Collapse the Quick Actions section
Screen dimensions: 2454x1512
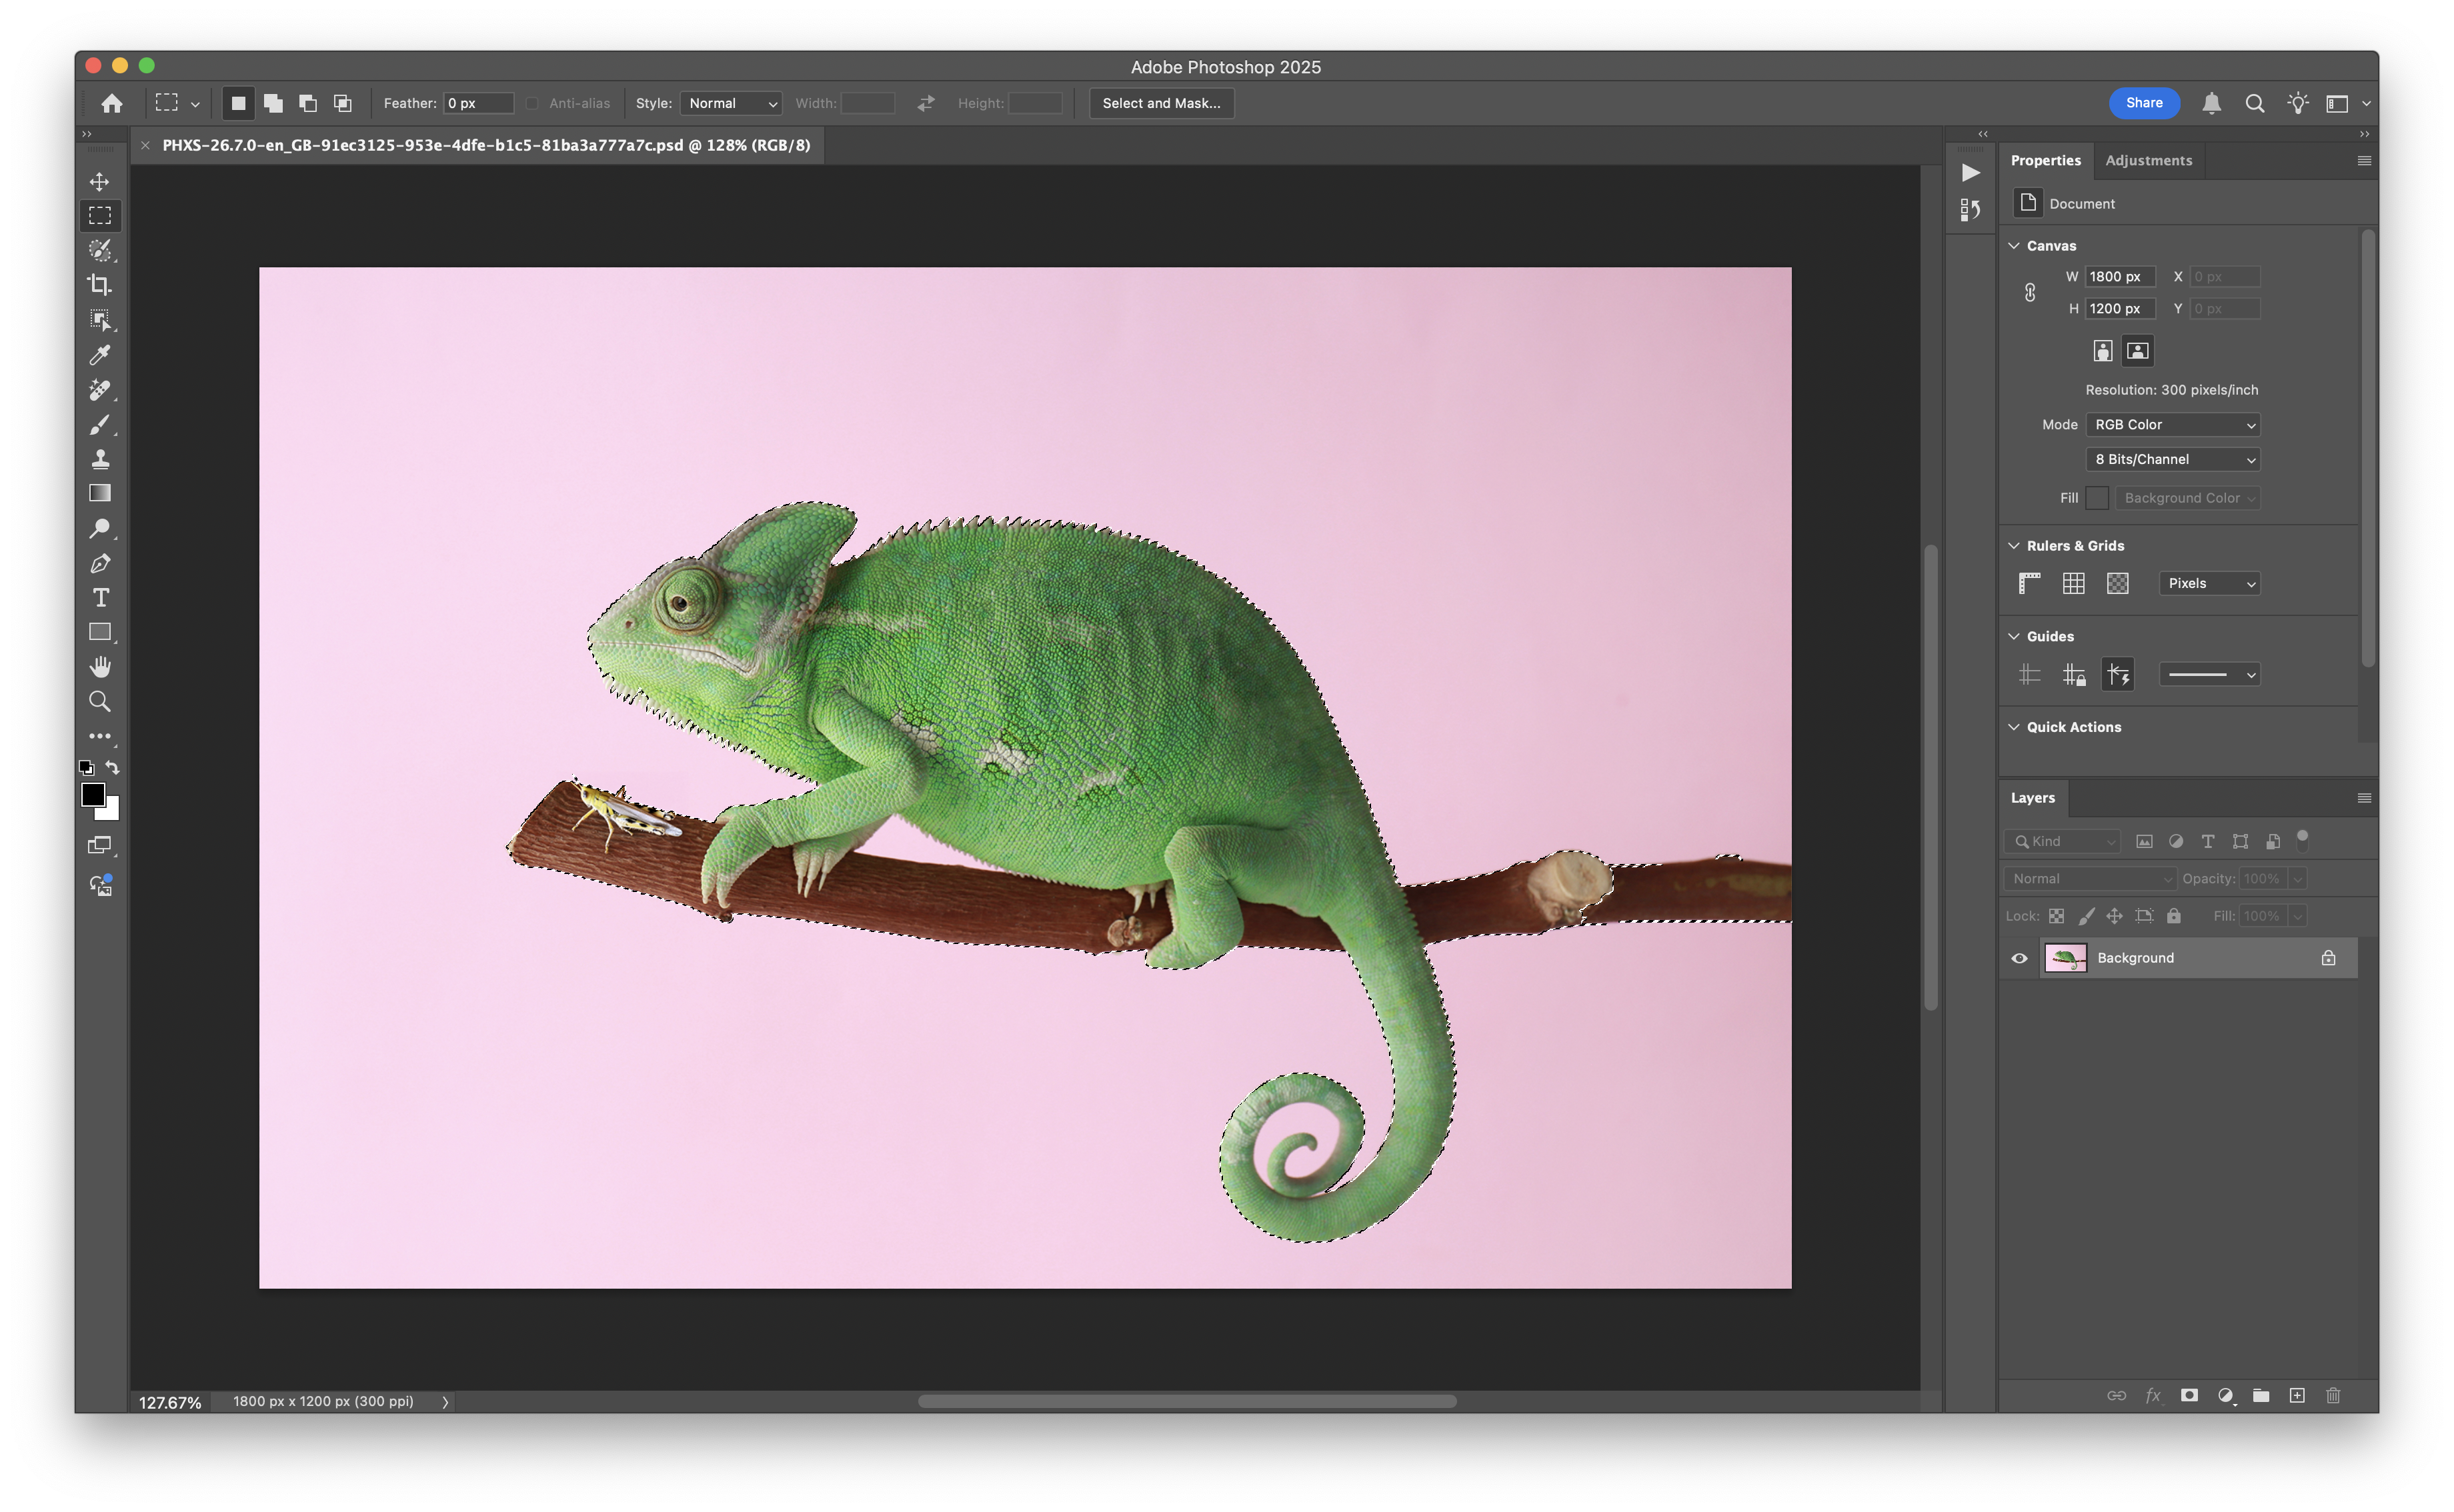(2014, 727)
